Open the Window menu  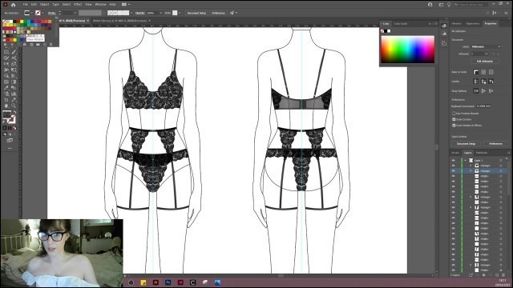100,5
